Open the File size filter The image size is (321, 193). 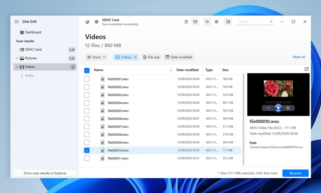coord(151,57)
